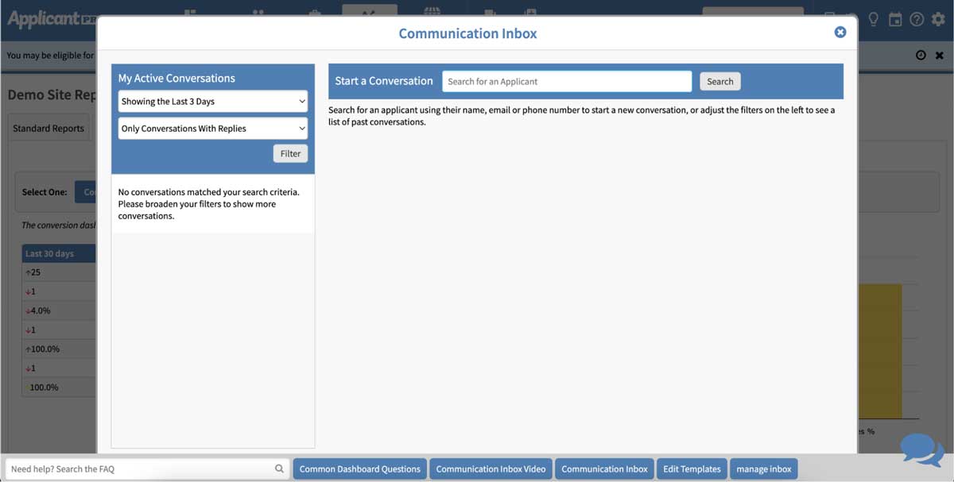
Task: Open Common Dashboard Questions
Action: point(359,469)
